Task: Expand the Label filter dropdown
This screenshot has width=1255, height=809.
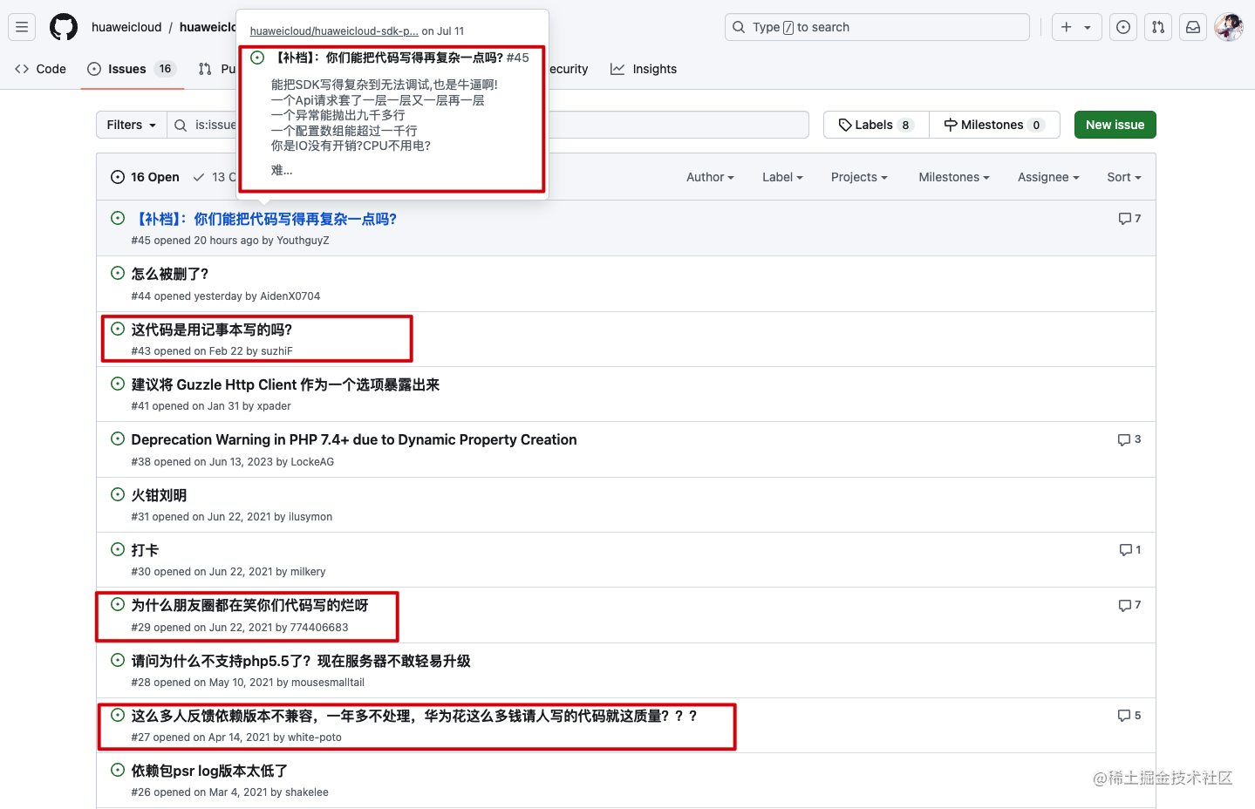Action: click(x=782, y=177)
